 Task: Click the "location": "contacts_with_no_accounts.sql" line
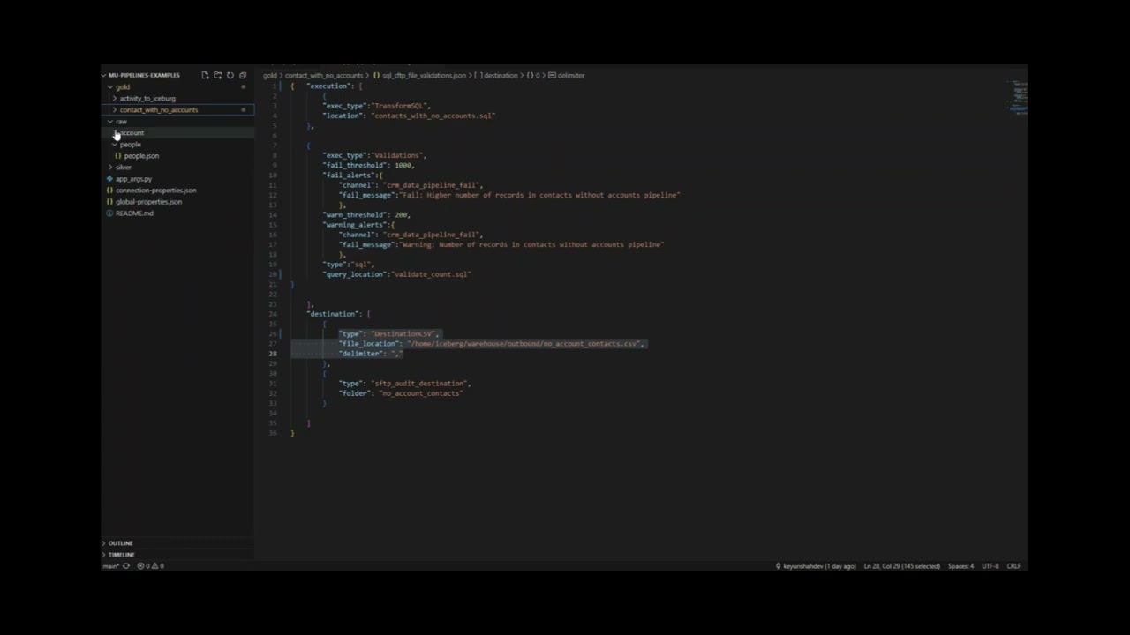(x=409, y=116)
